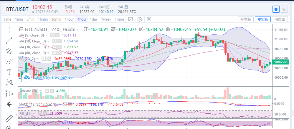
Task: Expand the BTC/USDT Huobi symbol dropdown
Action: coord(77,29)
